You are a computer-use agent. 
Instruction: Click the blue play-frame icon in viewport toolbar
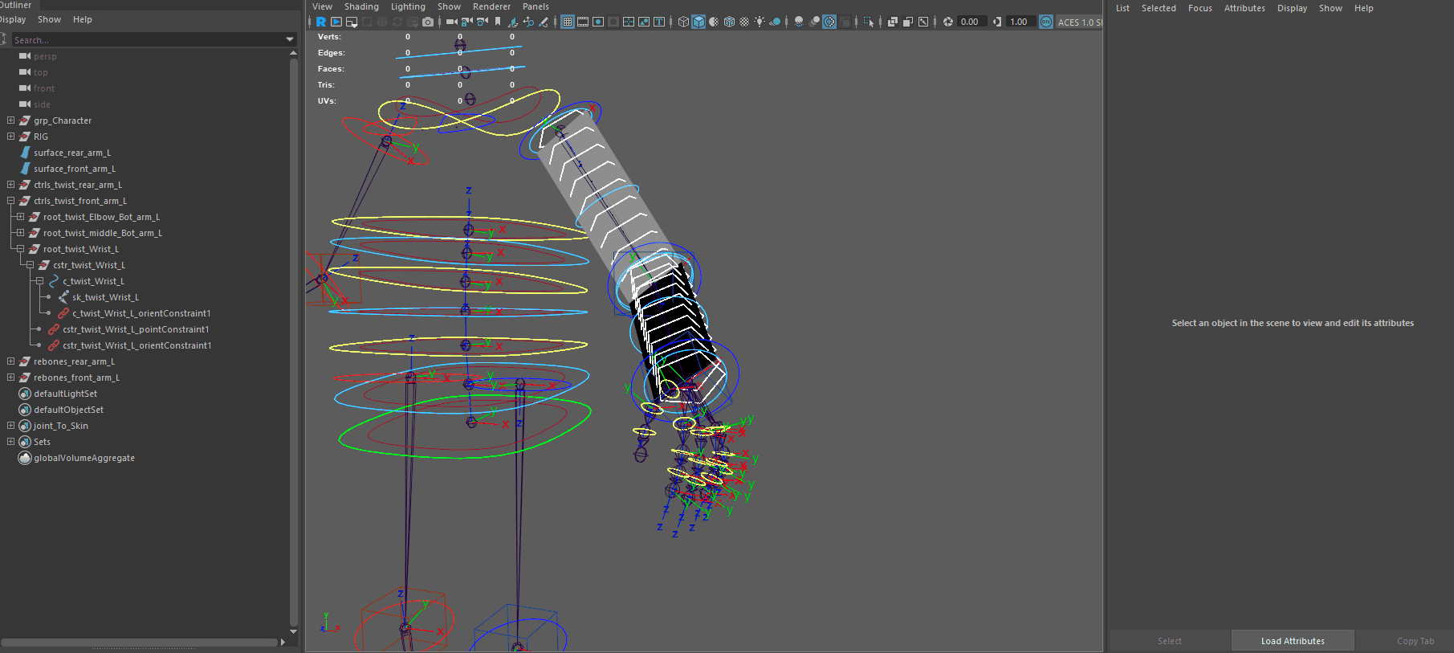click(336, 22)
